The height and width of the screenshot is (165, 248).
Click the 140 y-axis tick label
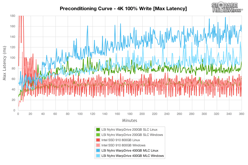(13, 37)
